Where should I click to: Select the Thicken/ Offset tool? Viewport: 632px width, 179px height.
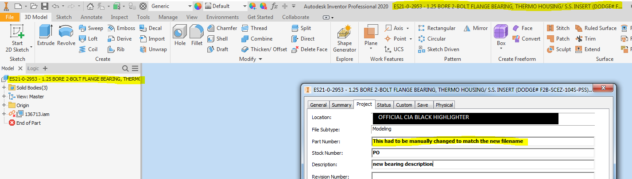tap(264, 49)
